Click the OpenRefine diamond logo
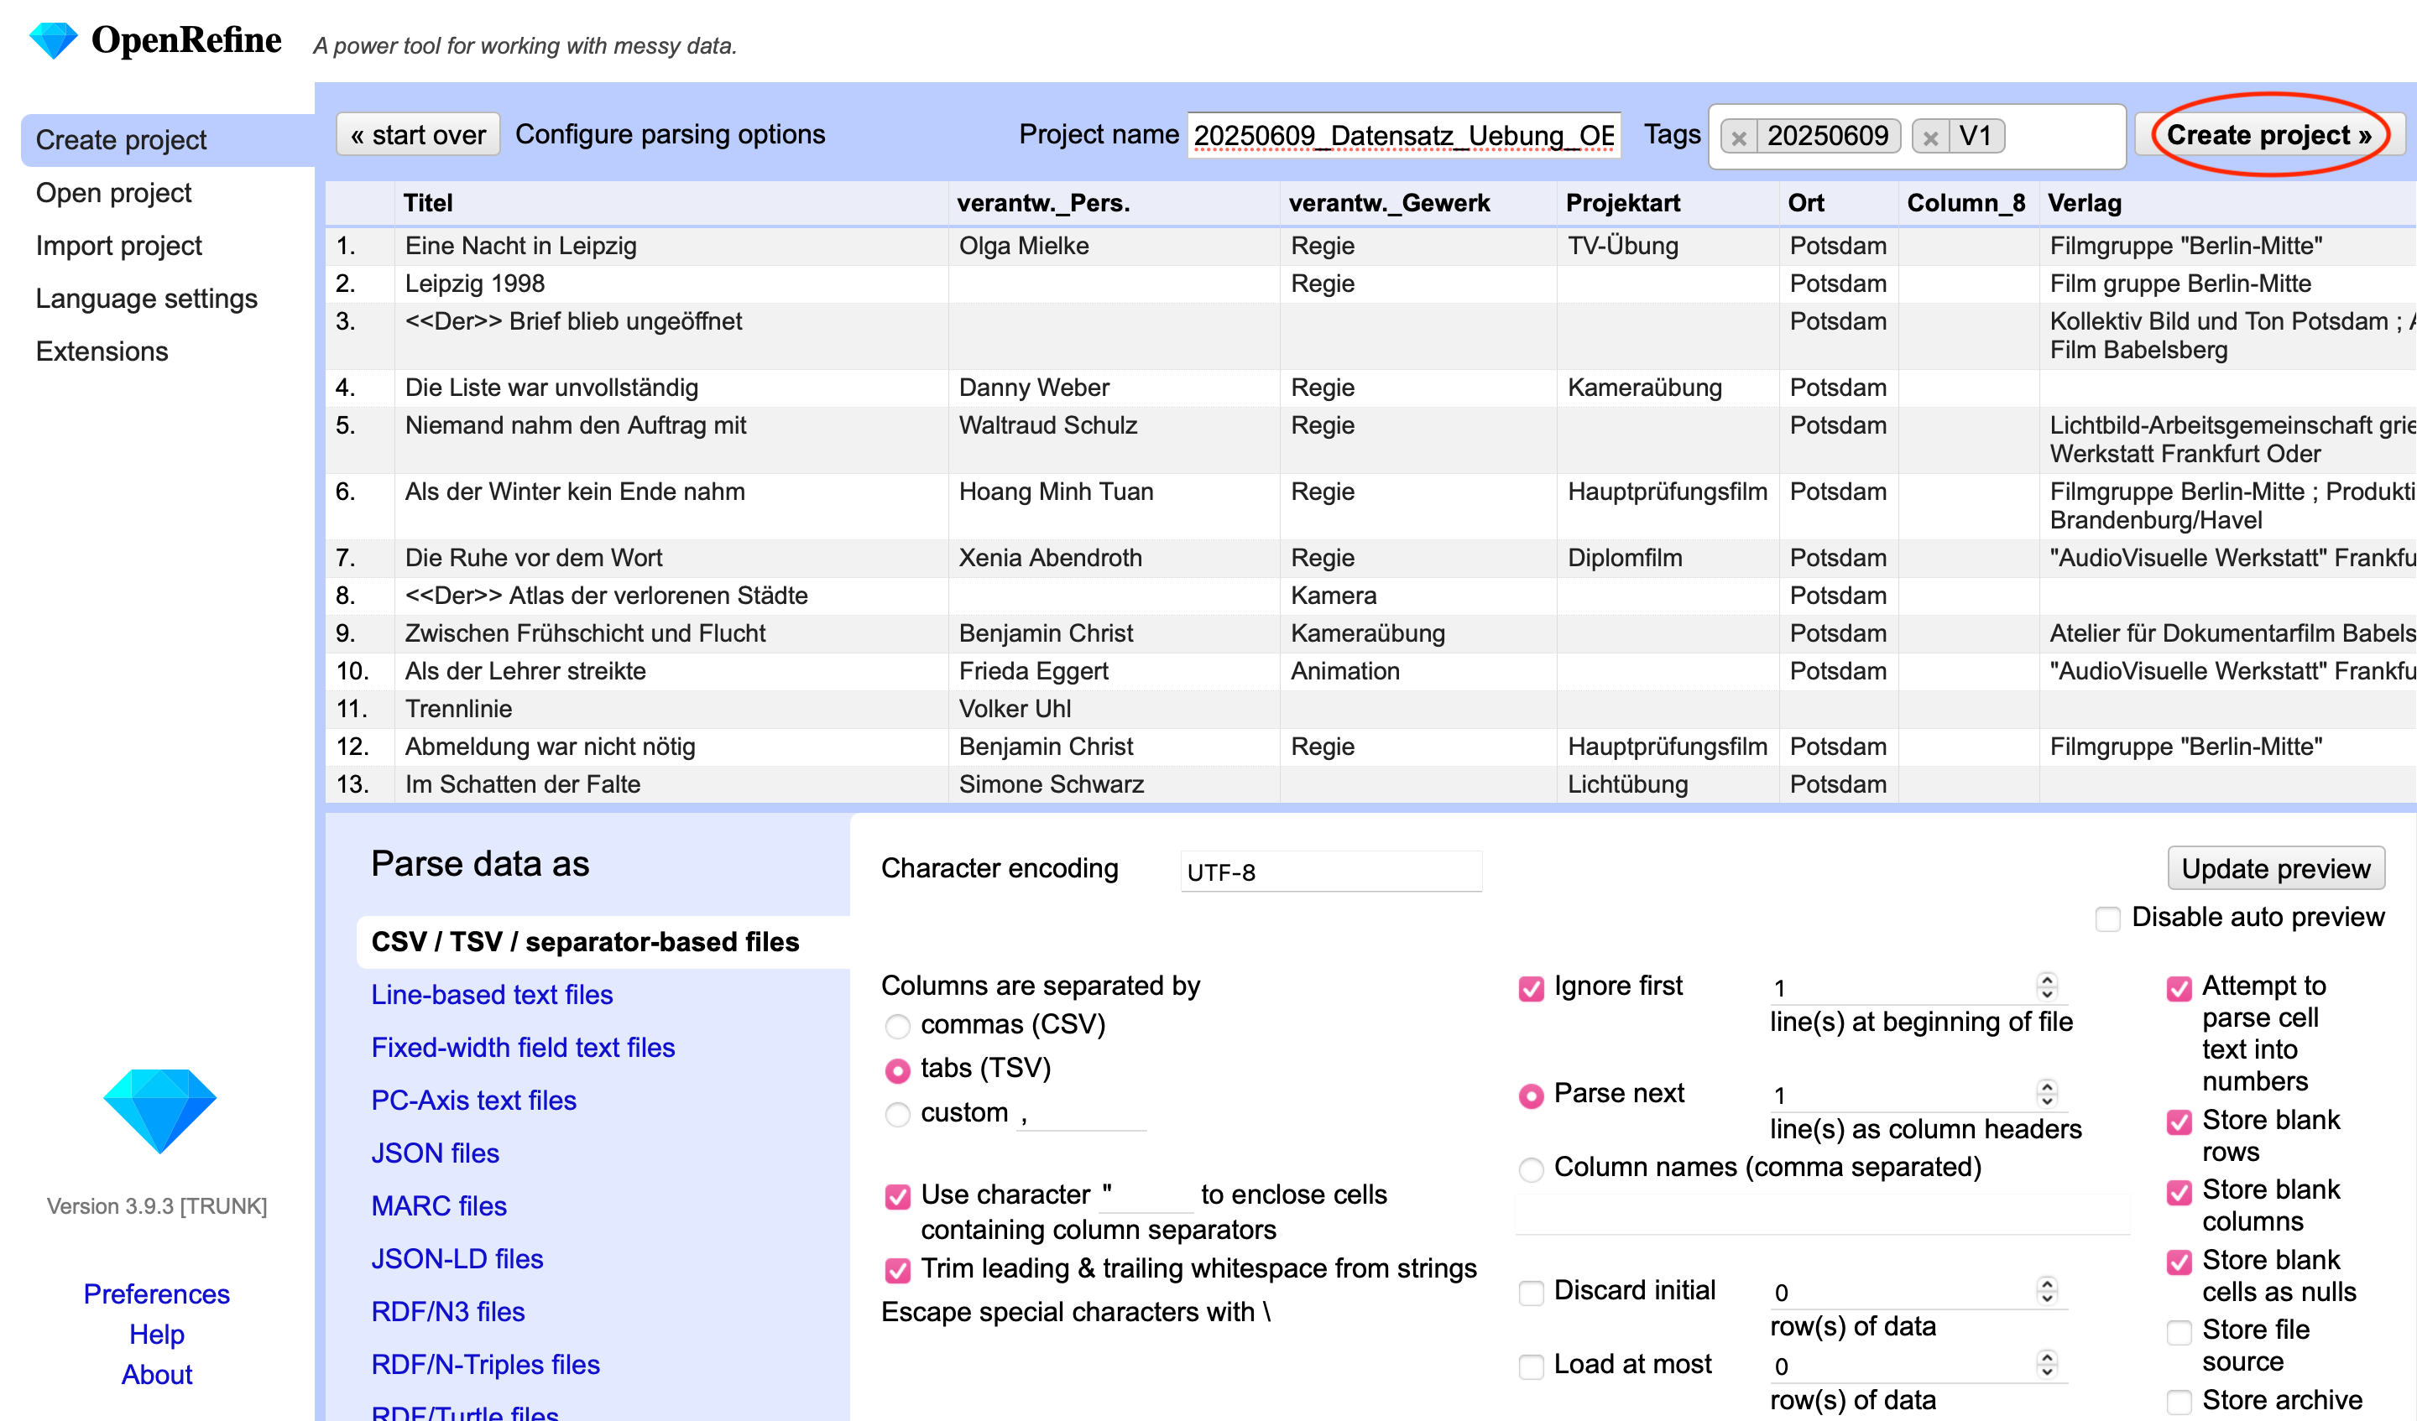2417x1421 pixels. pos(53,40)
